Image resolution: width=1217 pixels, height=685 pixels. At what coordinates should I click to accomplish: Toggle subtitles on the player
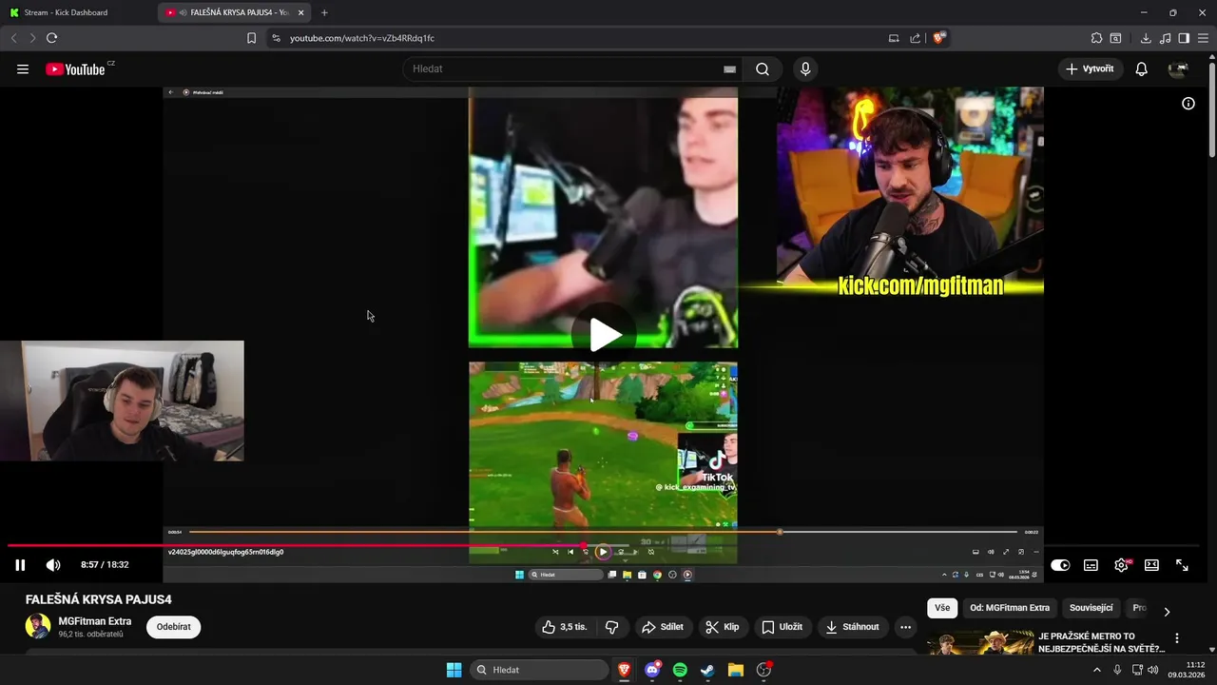click(1091, 565)
